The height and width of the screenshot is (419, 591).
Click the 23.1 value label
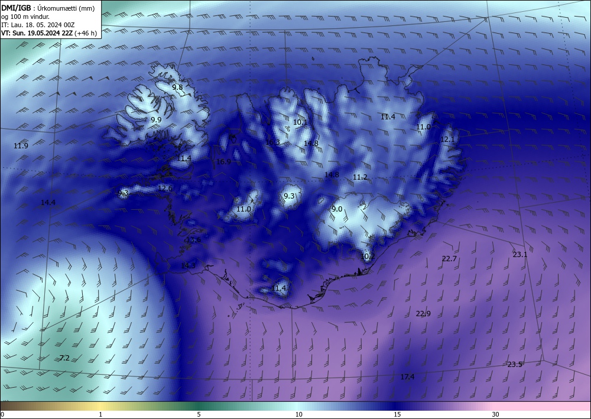(520, 255)
